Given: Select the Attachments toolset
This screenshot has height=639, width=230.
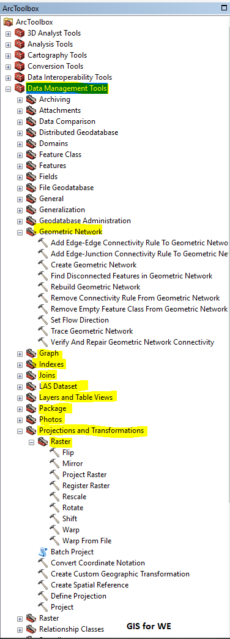Looking at the screenshot, I should click(60, 110).
